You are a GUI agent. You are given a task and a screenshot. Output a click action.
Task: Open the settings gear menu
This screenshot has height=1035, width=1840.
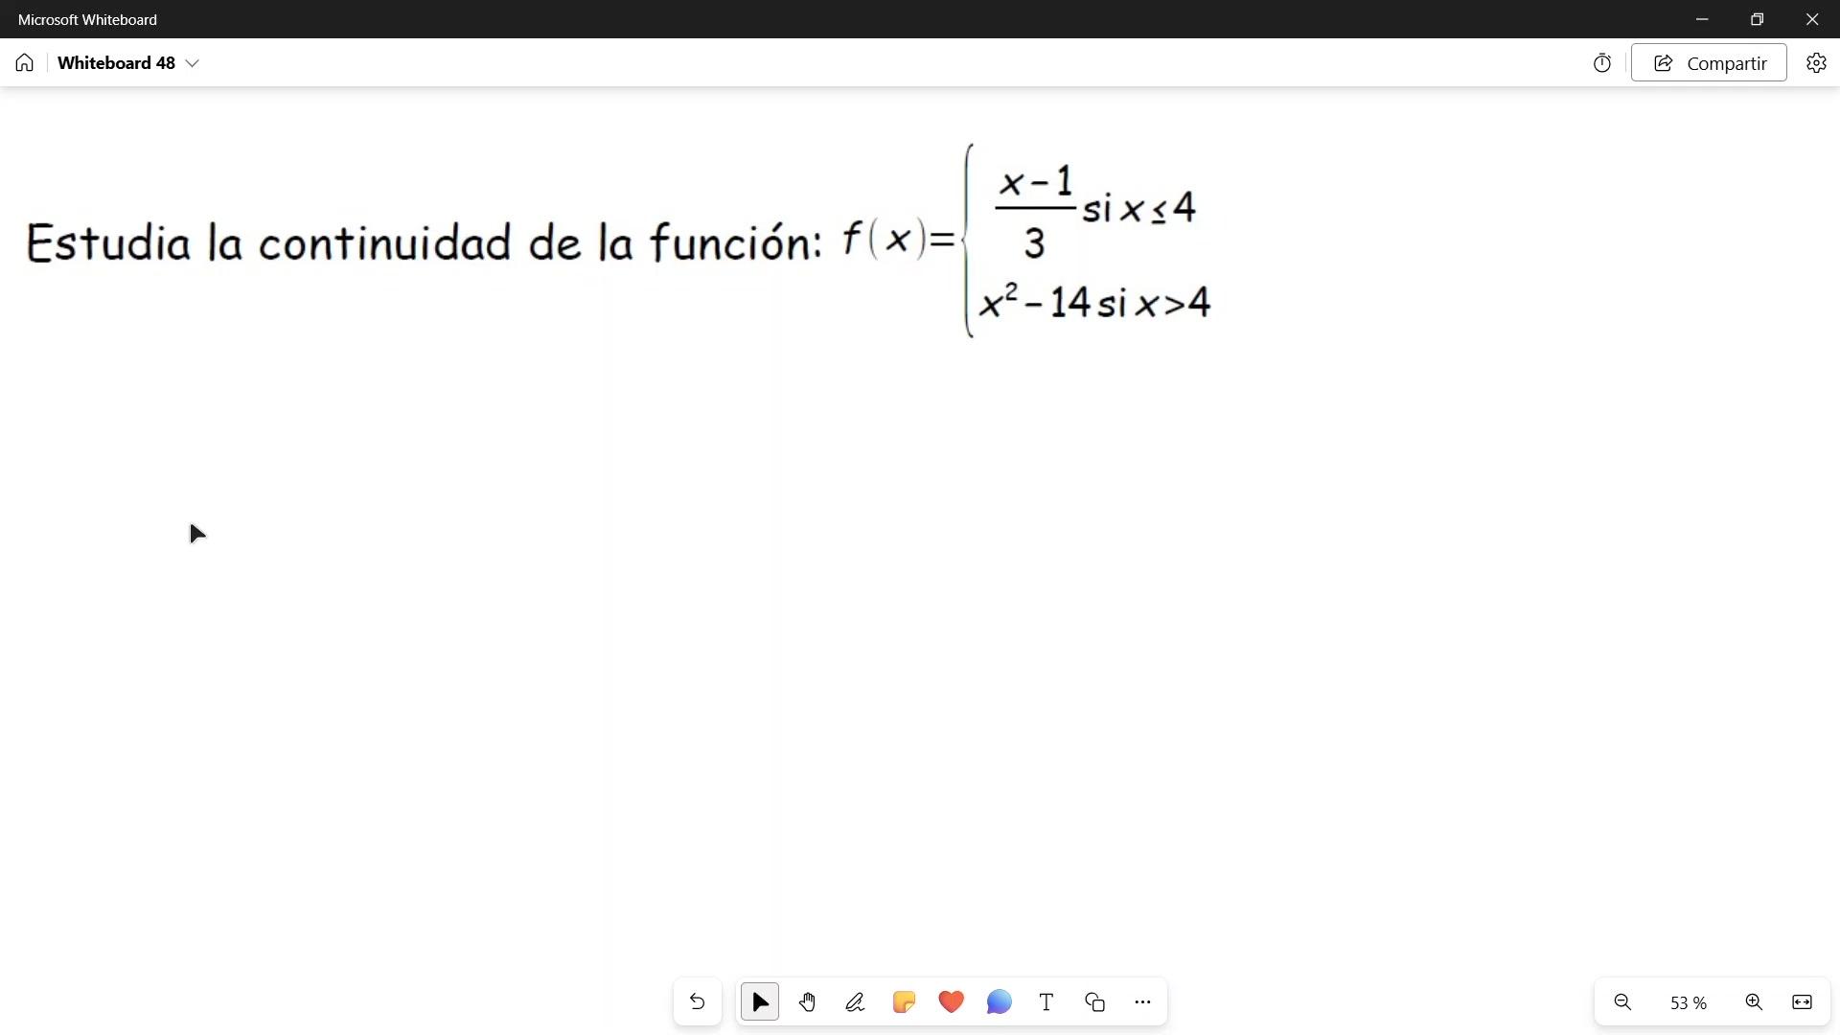(x=1816, y=63)
